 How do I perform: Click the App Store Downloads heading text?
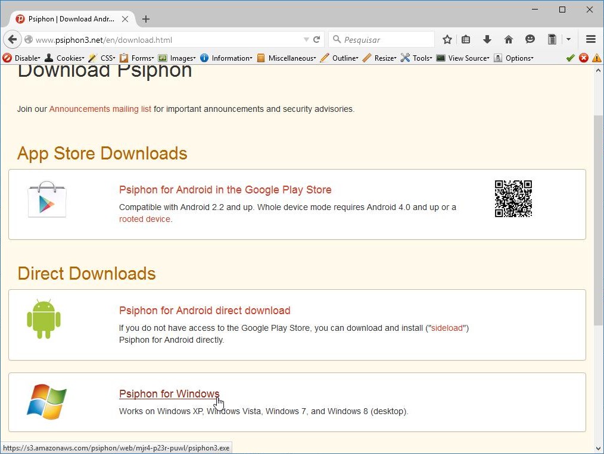pyautogui.click(x=102, y=154)
